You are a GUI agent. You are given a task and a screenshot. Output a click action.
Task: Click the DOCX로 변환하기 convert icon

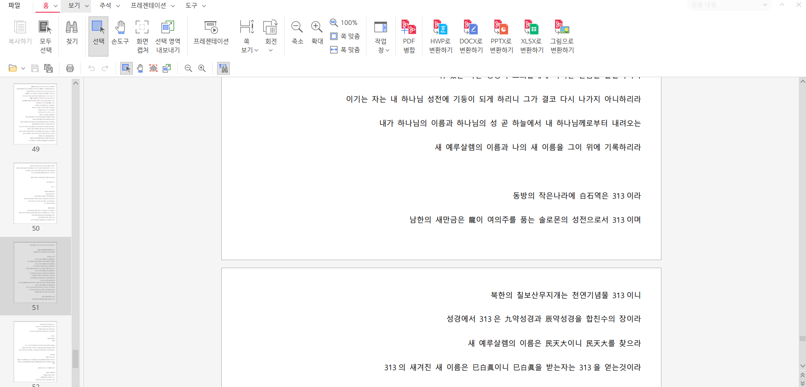pos(471,36)
